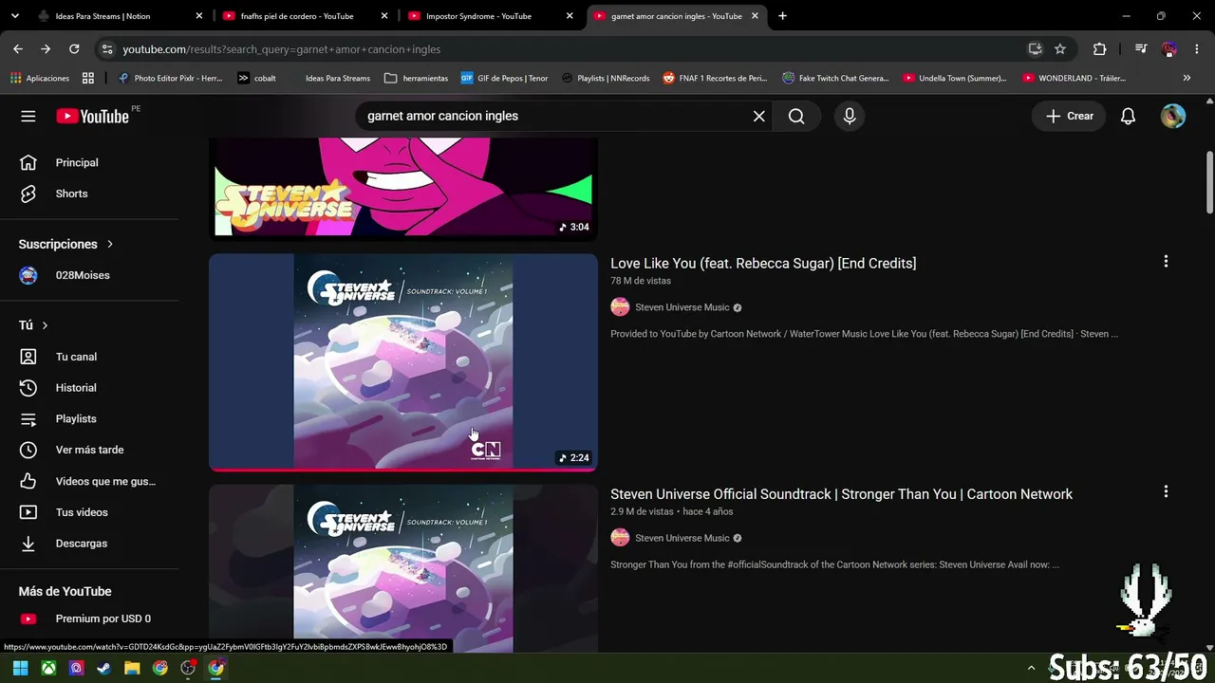Image resolution: width=1215 pixels, height=683 pixels.
Task: Bookmark this page with the star
Action: [x=1060, y=49]
